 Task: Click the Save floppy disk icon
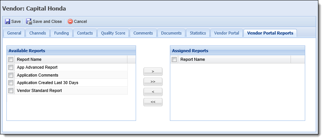click(8, 21)
